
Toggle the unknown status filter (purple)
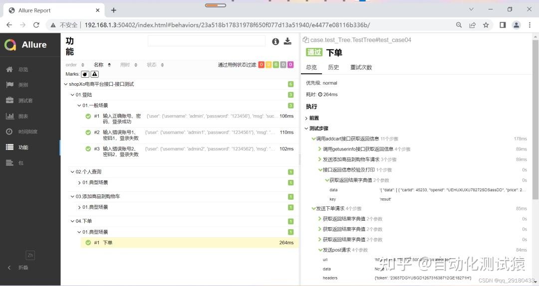290,65
